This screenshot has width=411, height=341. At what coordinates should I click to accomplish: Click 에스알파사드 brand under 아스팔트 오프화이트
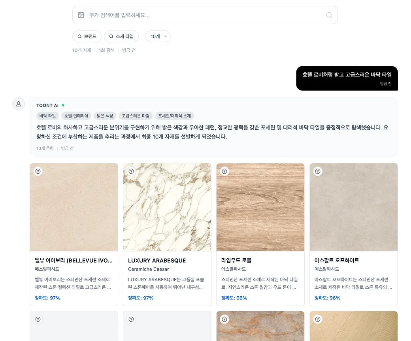coord(327,269)
